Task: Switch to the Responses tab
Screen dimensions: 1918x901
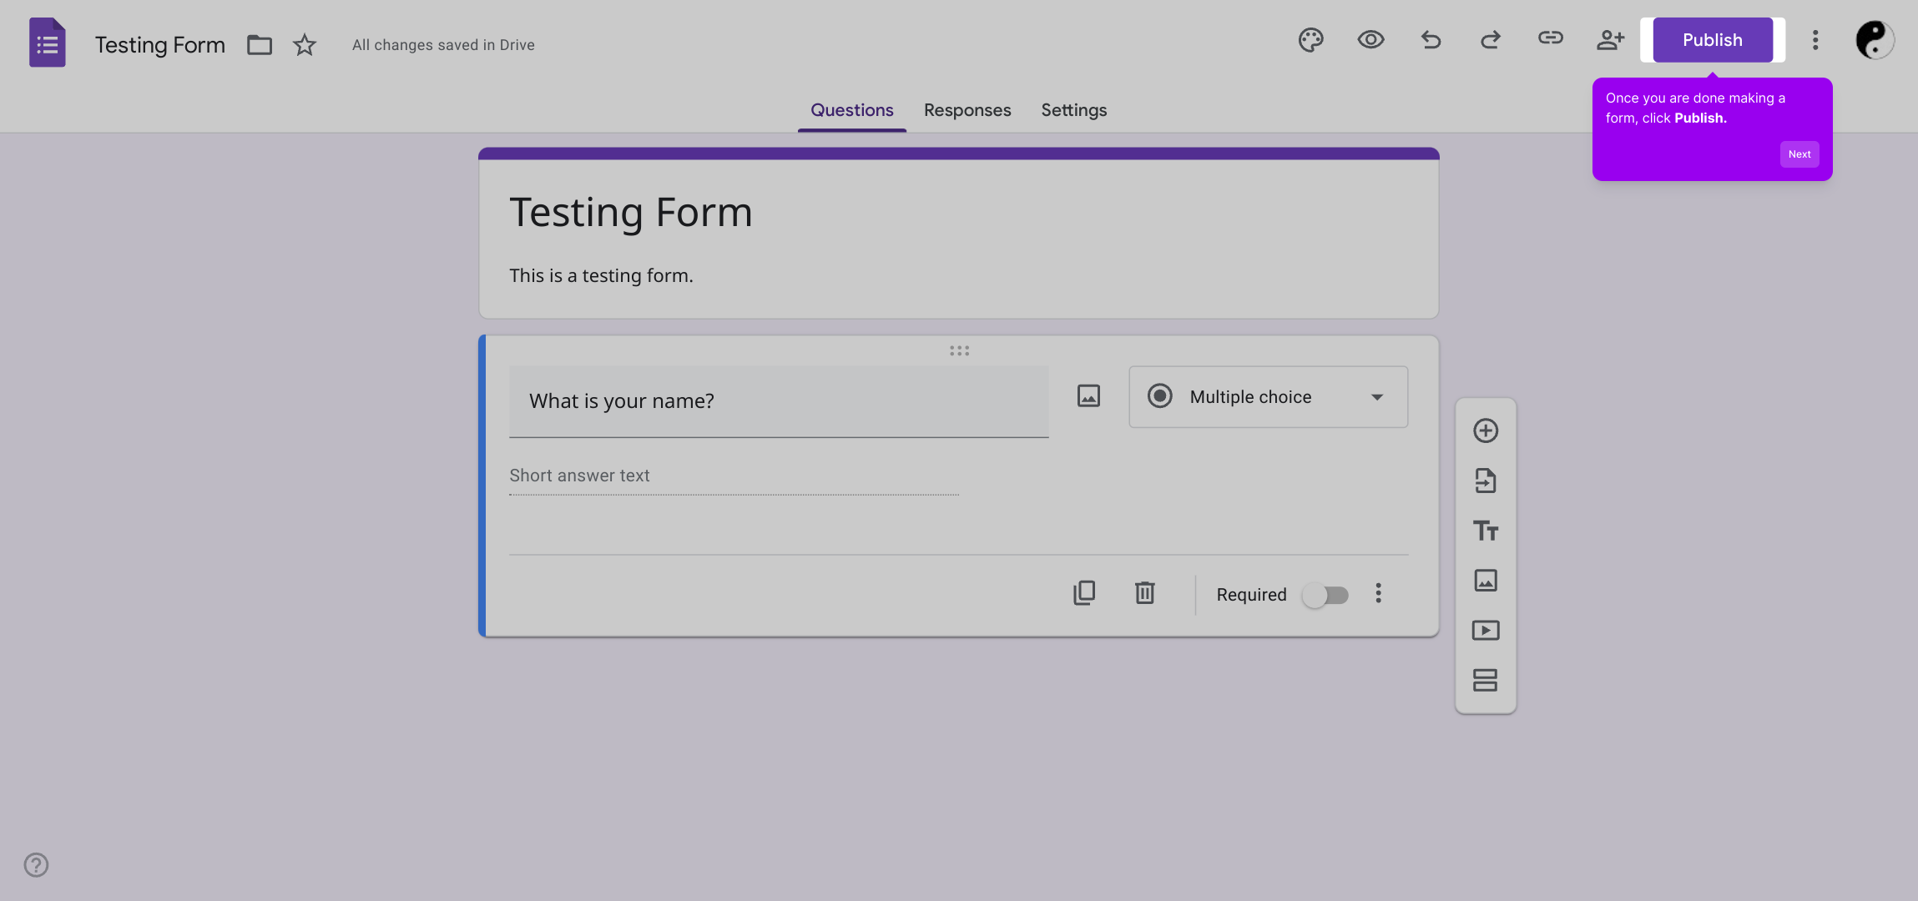Action: tap(967, 110)
